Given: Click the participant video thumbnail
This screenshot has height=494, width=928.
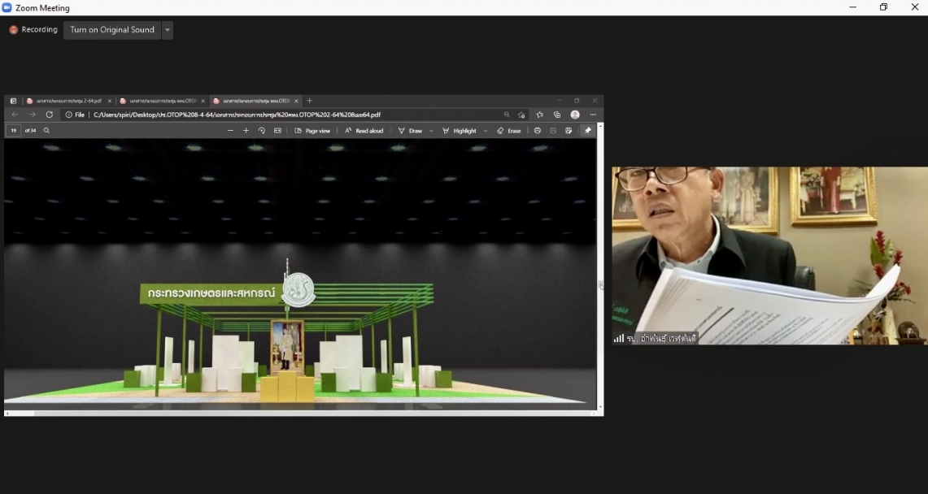Looking at the screenshot, I should click(x=769, y=256).
